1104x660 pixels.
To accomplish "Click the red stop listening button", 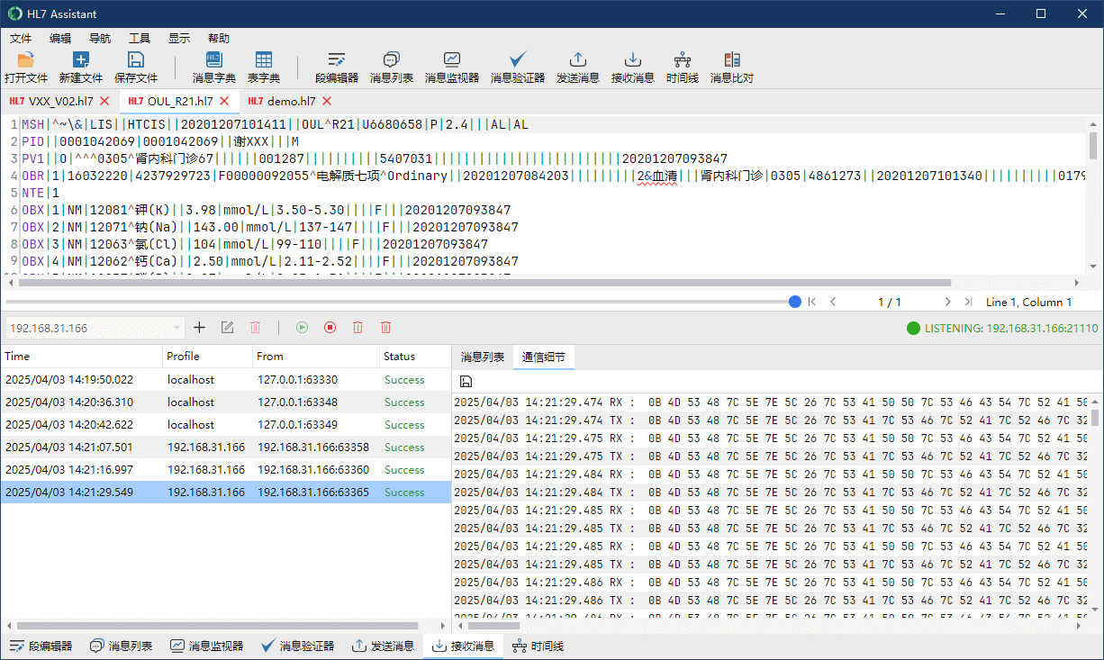I will pos(330,328).
